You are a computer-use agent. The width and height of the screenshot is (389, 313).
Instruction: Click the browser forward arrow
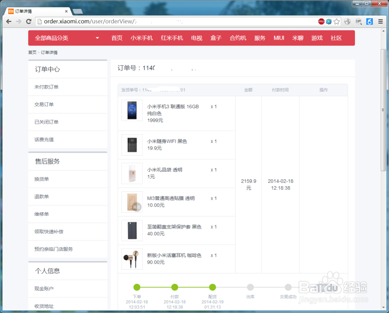(19, 21)
